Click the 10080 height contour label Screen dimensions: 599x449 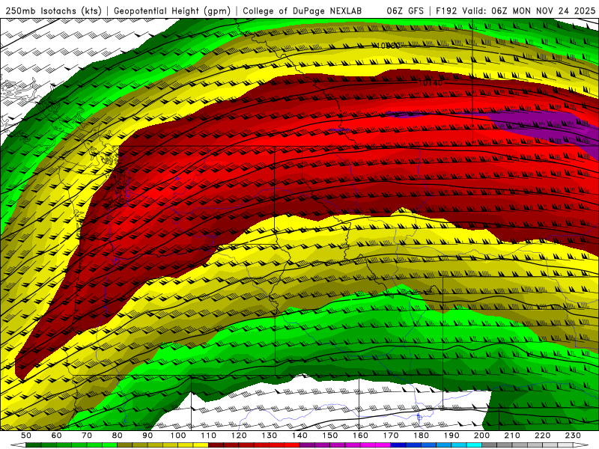tap(387, 46)
